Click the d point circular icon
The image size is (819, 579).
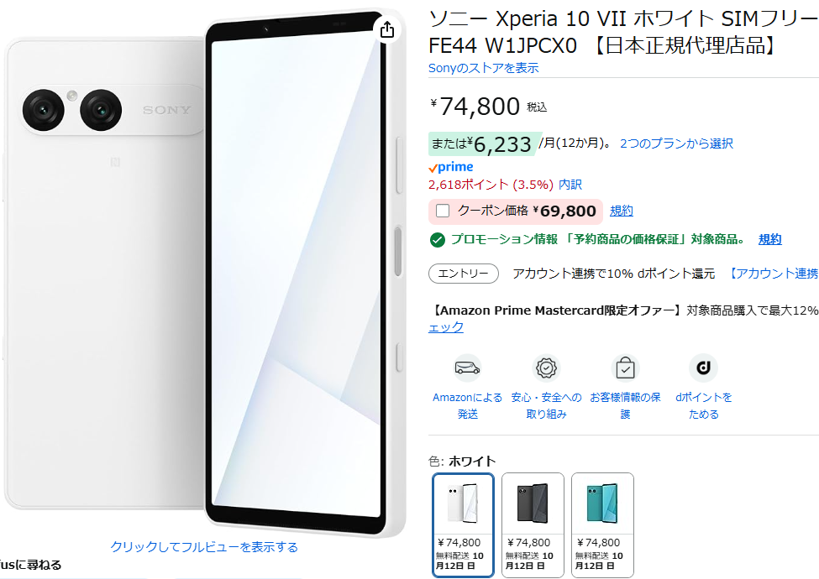pos(703,368)
